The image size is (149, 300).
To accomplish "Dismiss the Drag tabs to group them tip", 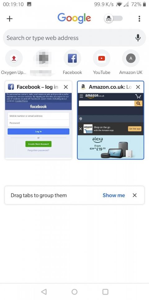I will tap(135, 195).
